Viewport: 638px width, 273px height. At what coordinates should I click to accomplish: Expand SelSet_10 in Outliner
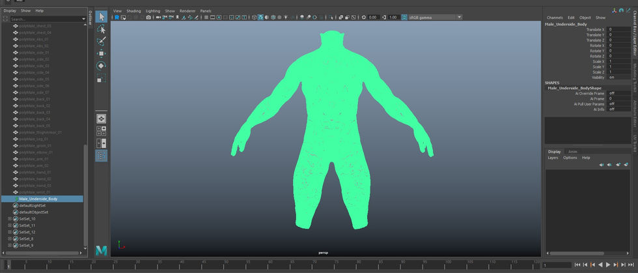[x=10, y=219]
